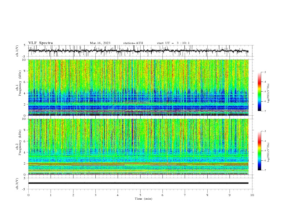Click the "7" tick on the Time axis

(185, 195)
